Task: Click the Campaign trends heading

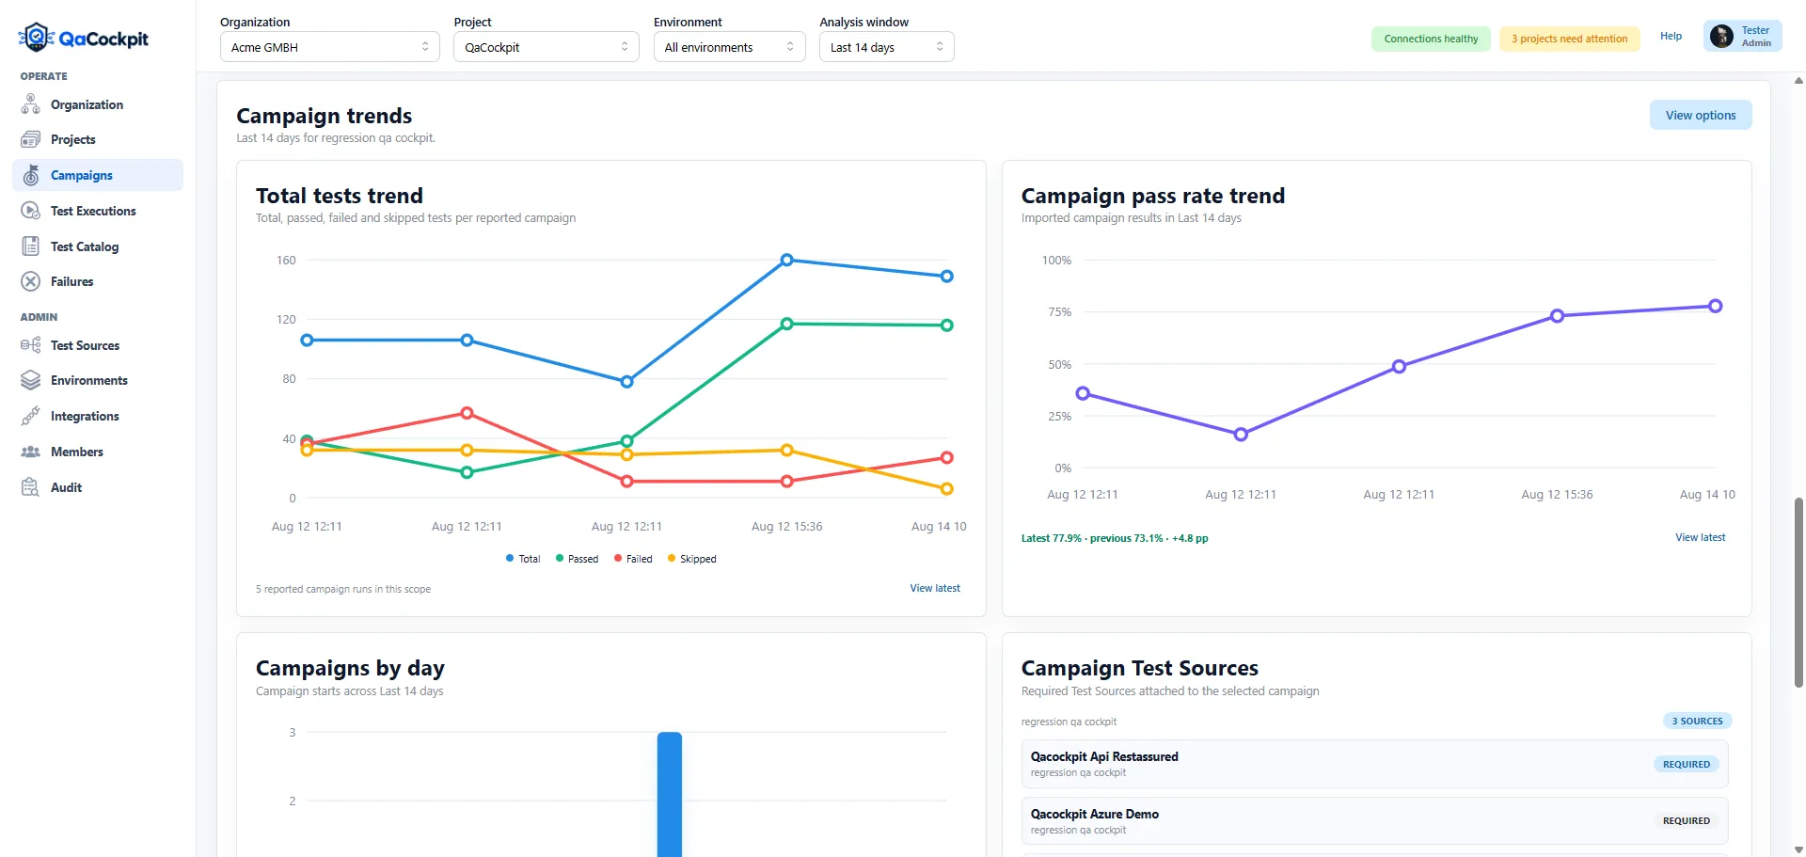Action: (325, 116)
